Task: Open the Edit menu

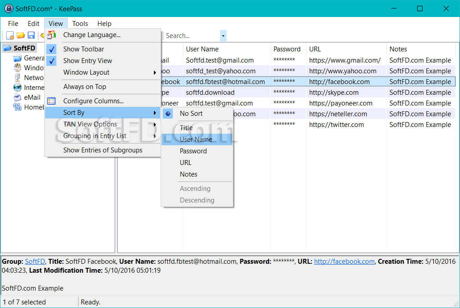Action: pyautogui.click(x=33, y=24)
